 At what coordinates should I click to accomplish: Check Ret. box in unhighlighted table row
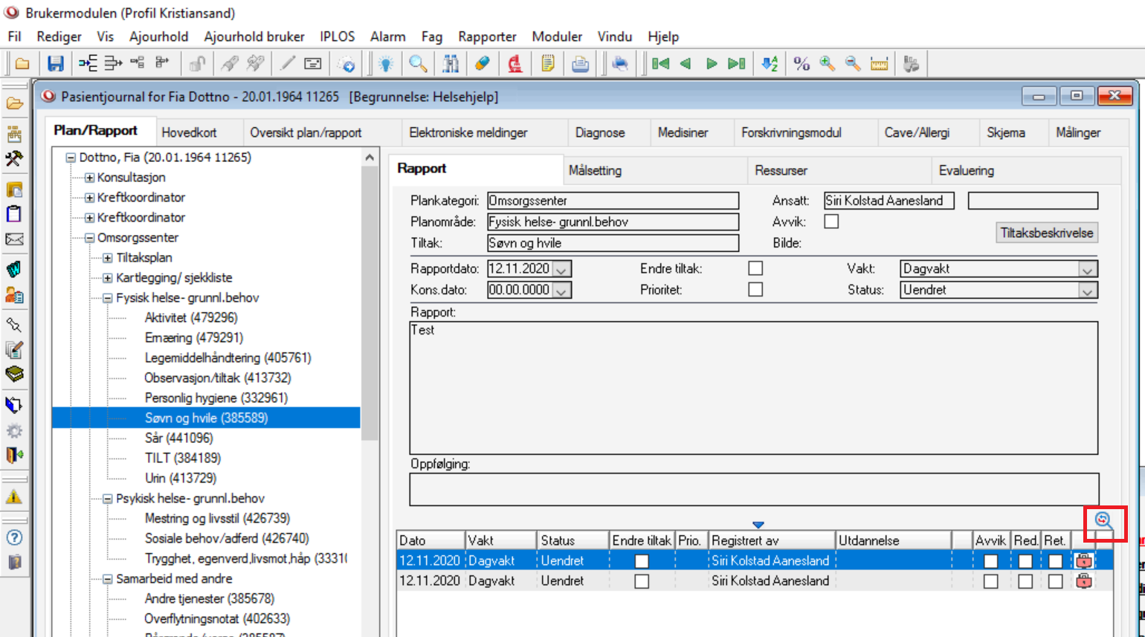coord(1055,581)
